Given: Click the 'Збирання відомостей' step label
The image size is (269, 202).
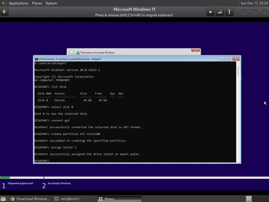Looking at the screenshot, I should click(20, 183).
